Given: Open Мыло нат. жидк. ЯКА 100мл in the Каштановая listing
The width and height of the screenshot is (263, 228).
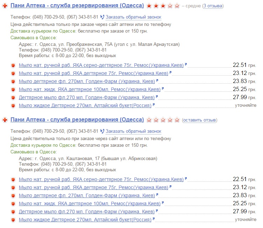Looking at the screenshot, I should (x=90, y=203).
